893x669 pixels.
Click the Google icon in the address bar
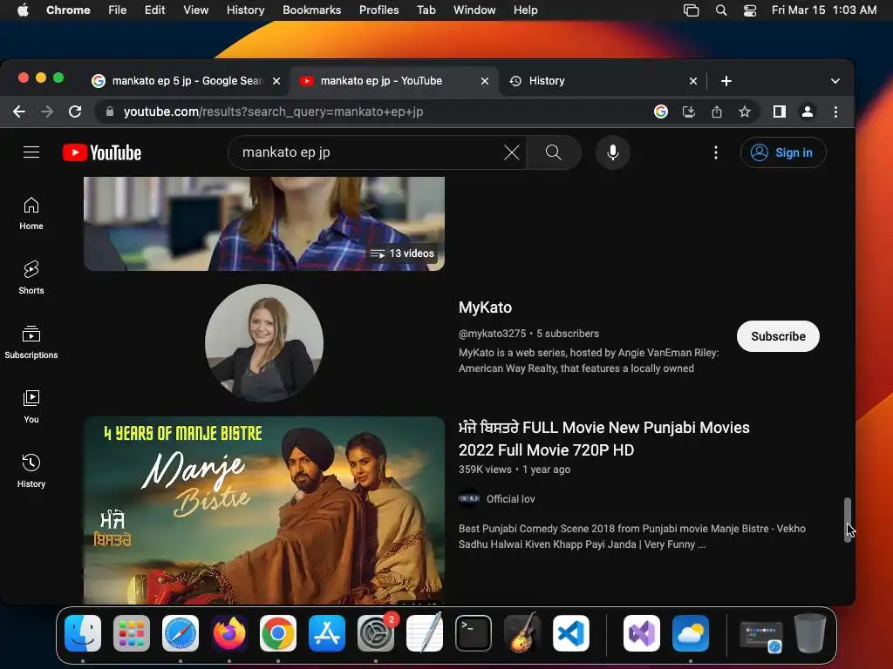661,111
